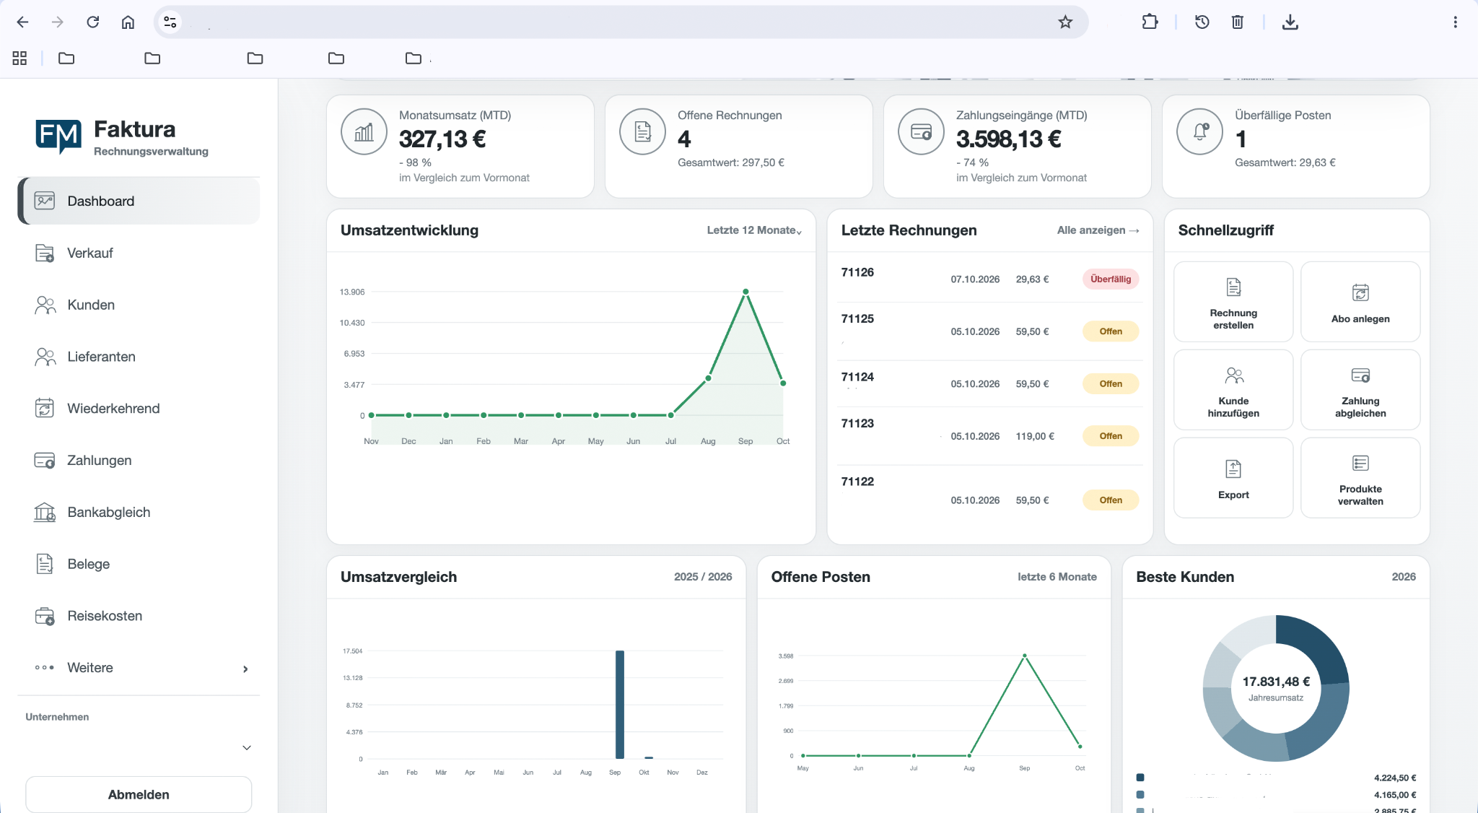Open the Letzte 12 Monate dropdown
The image size is (1478, 813).
tap(754, 230)
